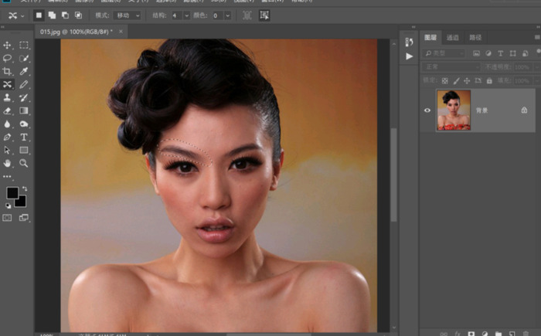The width and height of the screenshot is (541, 336).
Task: Select the Clone Stamp tool
Action: (8, 98)
